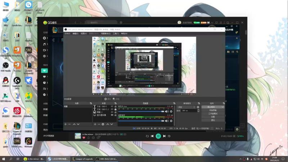288x162 pixels.
Task: Toggle visibility of image source
Action: point(112,112)
